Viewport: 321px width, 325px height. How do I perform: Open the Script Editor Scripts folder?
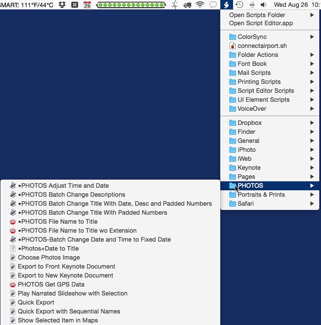270,91
